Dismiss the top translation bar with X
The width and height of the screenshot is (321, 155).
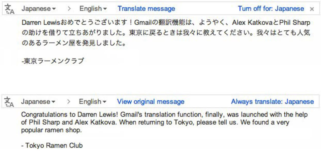(x=312, y=9)
